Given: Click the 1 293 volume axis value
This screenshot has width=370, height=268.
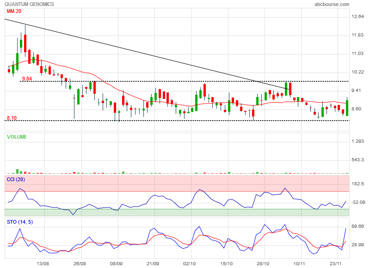Looking at the screenshot, I should pyautogui.click(x=358, y=141).
